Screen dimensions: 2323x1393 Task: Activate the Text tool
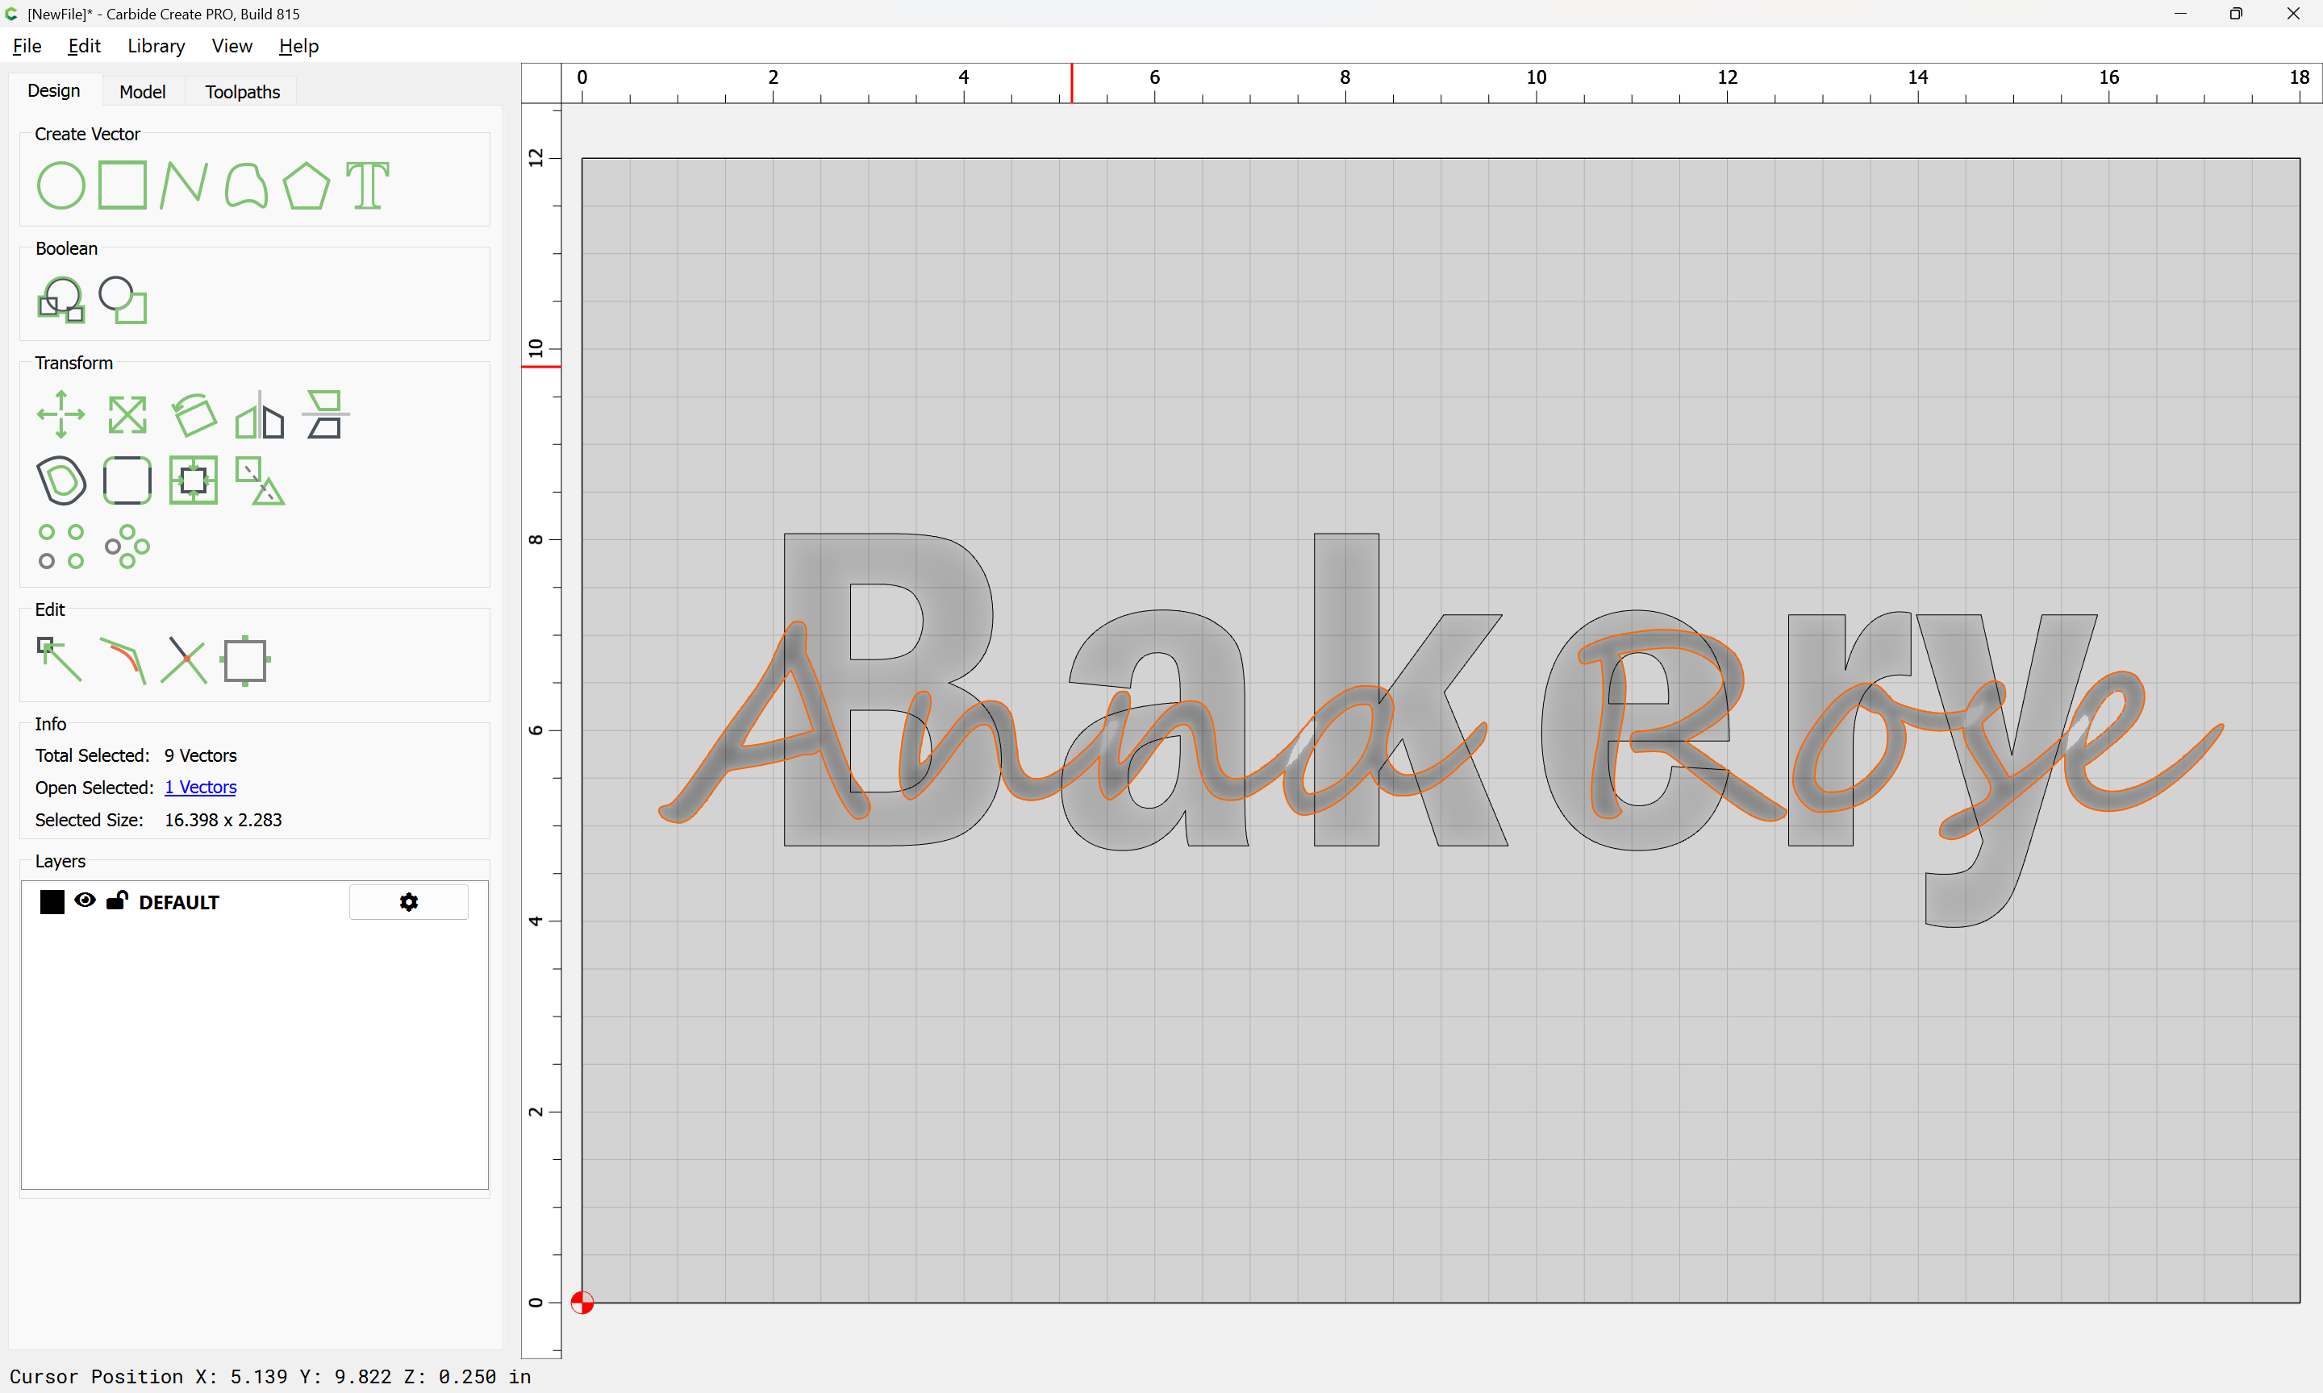367,185
